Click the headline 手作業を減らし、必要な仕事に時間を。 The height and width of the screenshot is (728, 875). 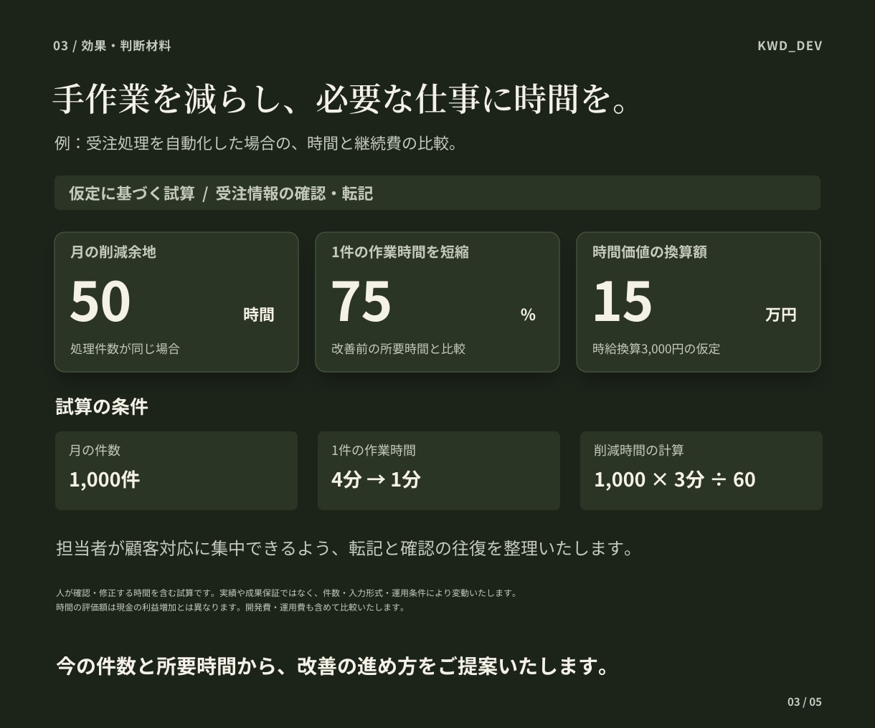click(341, 99)
